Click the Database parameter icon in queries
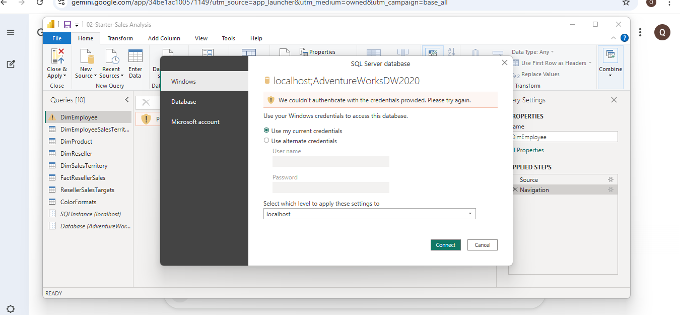 [x=52, y=226]
